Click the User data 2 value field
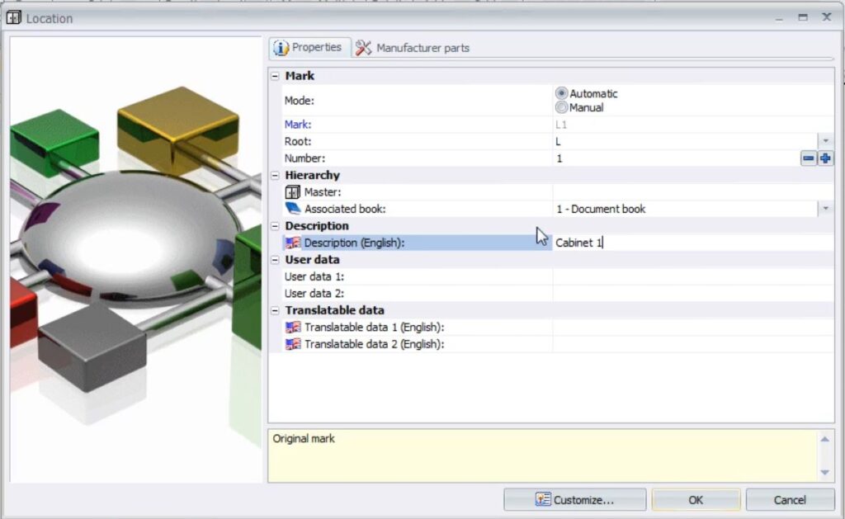Viewport: 845px width, 519px height. 693,293
